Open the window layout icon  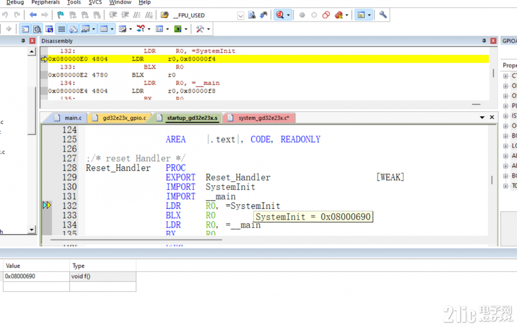pos(361,15)
